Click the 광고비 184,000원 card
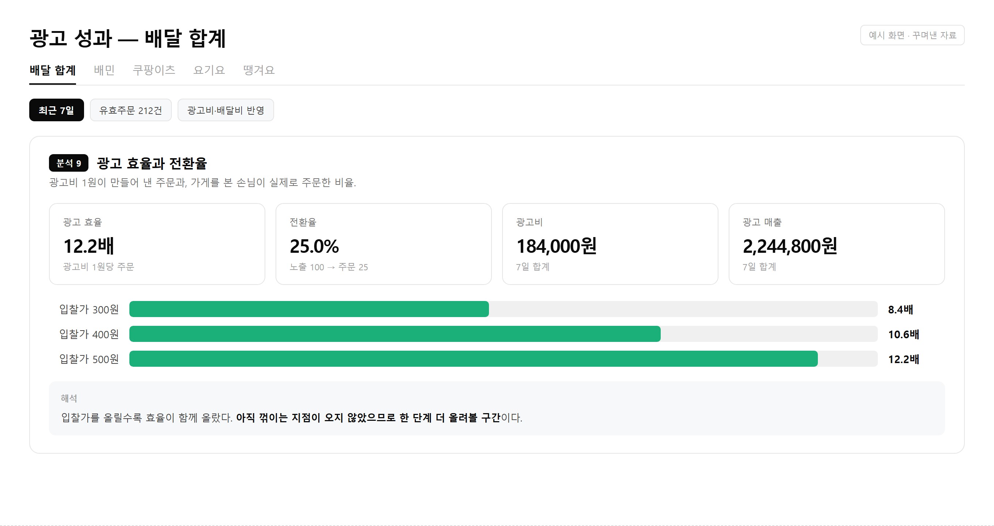 pyautogui.click(x=610, y=244)
